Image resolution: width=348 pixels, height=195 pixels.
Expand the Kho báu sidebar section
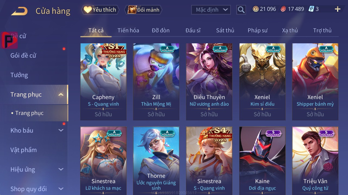coord(61,130)
